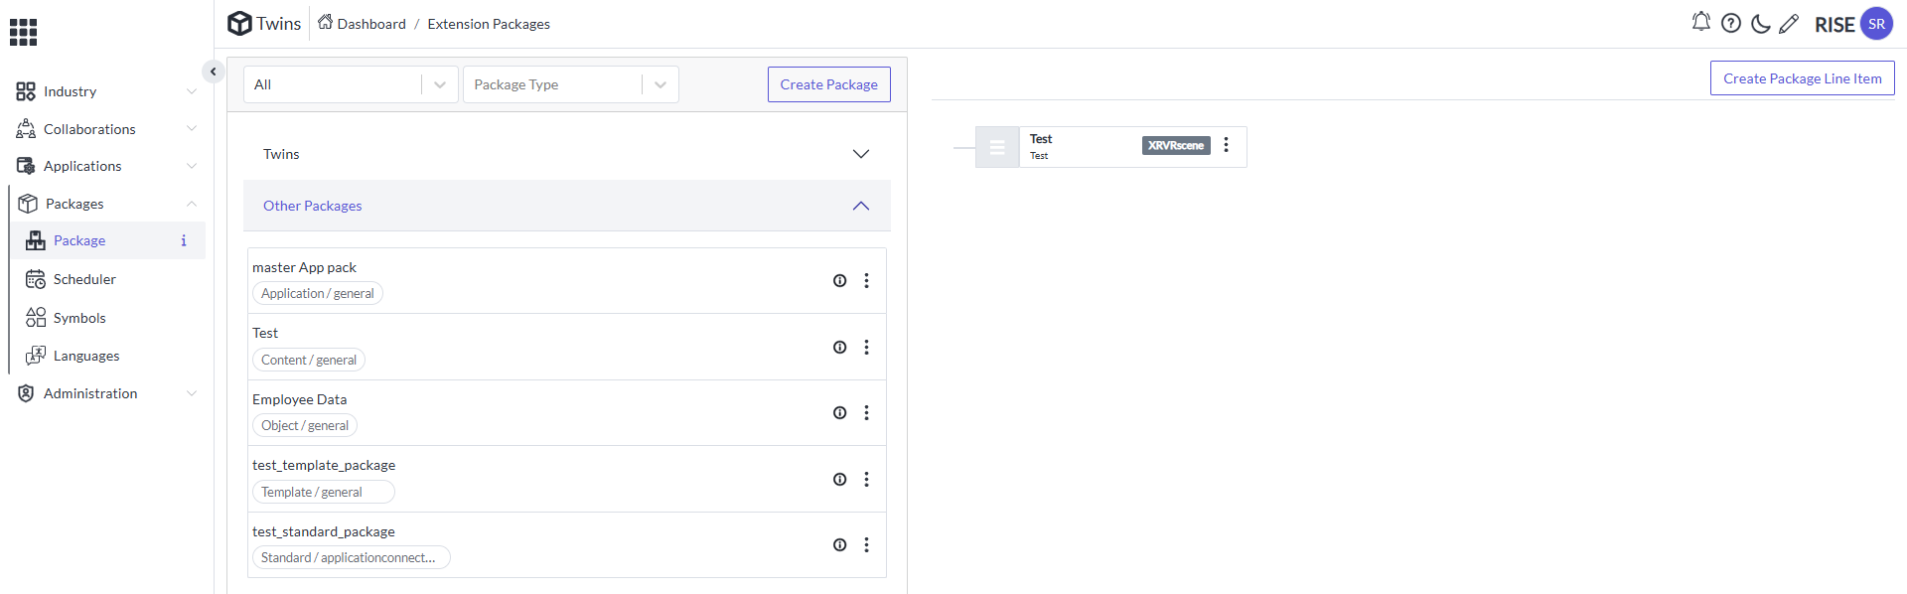Viewport: 1907px width, 594px height.
Task: Click Create Package Line Item button
Action: [x=1802, y=78]
